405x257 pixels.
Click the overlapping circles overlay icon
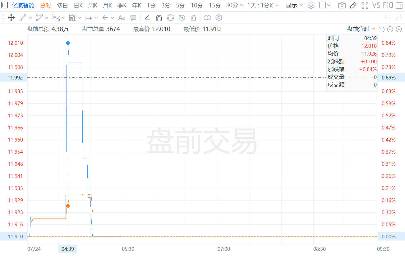pos(207,18)
